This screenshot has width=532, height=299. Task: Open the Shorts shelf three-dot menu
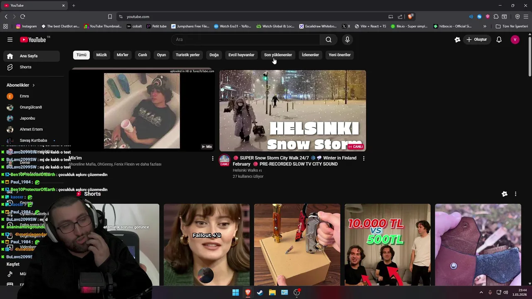coord(515,194)
